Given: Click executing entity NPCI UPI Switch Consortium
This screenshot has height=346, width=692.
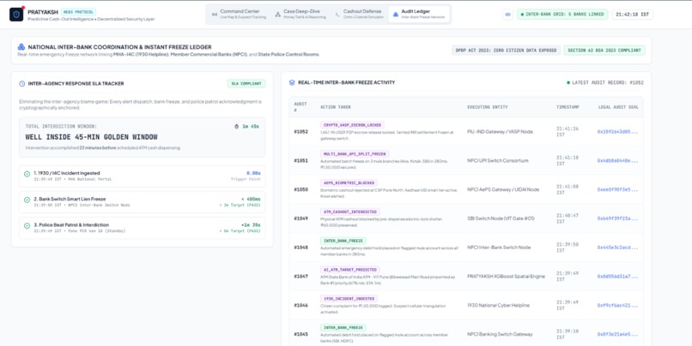Looking at the screenshot, I should pyautogui.click(x=497, y=161).
